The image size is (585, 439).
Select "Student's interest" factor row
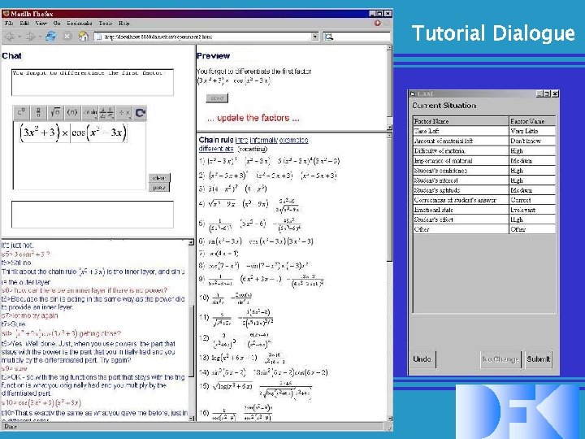pyautogui.click(x=461, y=180)
